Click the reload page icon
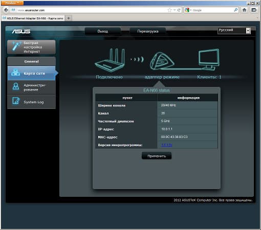 (179, 10)
